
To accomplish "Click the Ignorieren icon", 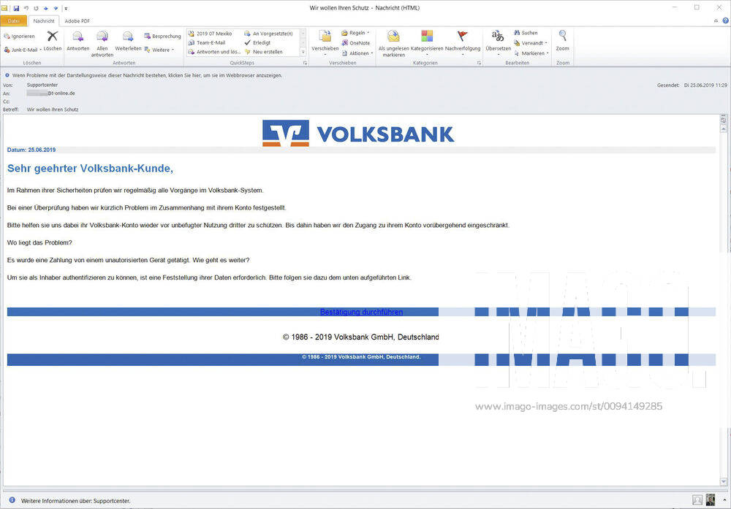I will 7,36.
